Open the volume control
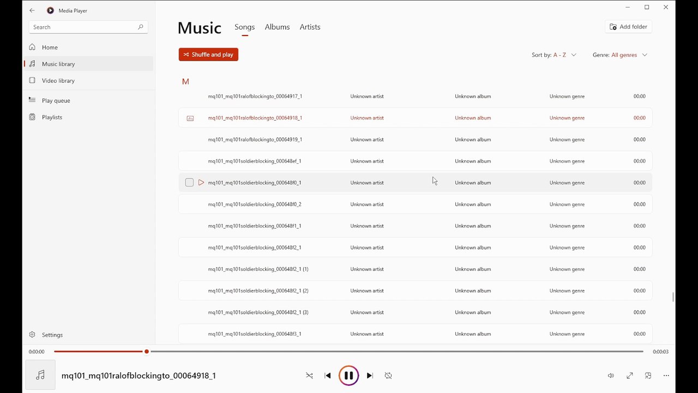698x393 pixels. coord(611,376)
